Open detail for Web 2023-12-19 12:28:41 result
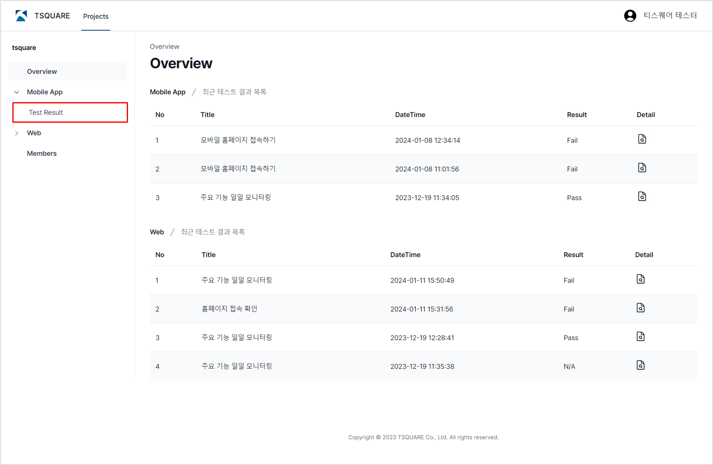 tap(641, 337)
